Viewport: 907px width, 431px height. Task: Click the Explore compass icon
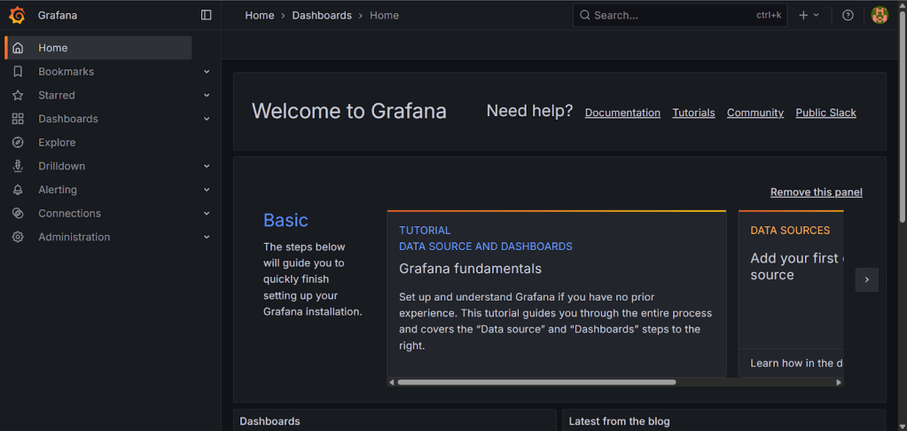pyautogui.click(x=18, y=143)
